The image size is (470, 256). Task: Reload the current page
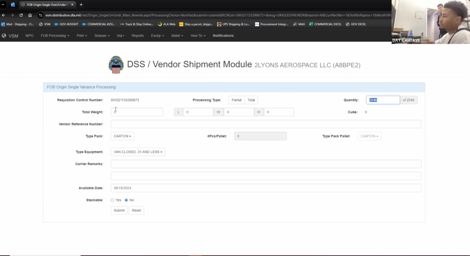[21, 15]
